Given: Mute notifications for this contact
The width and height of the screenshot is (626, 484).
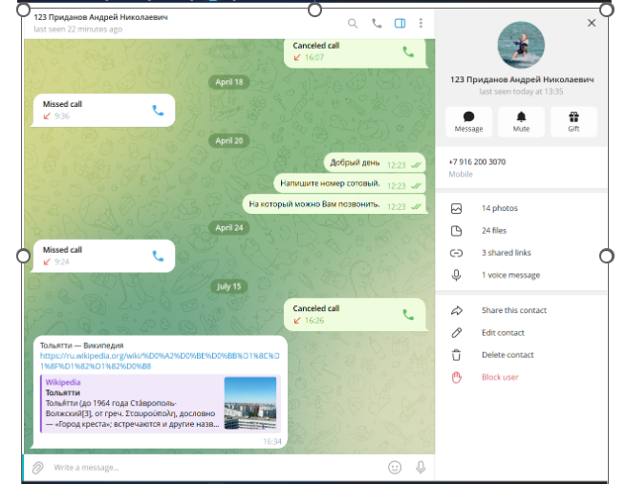Looking at the screenshot, I should tap(521, 121).
